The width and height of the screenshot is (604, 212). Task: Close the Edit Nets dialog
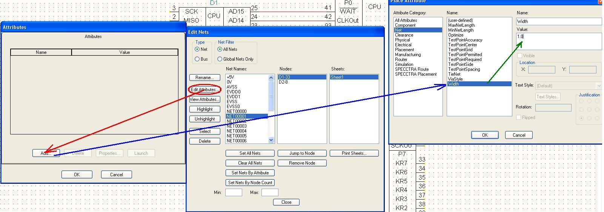click(x=286, y=202)
